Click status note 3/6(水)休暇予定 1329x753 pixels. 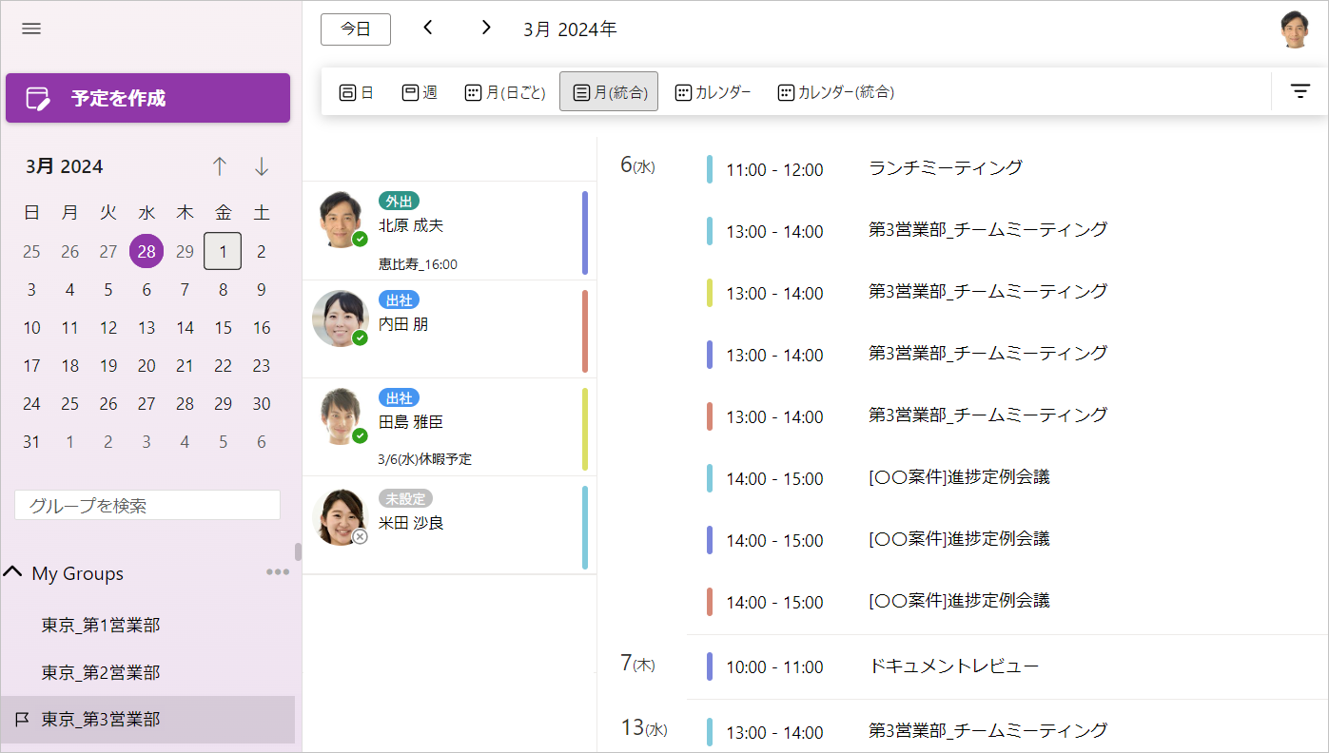(x=425, y=459)
